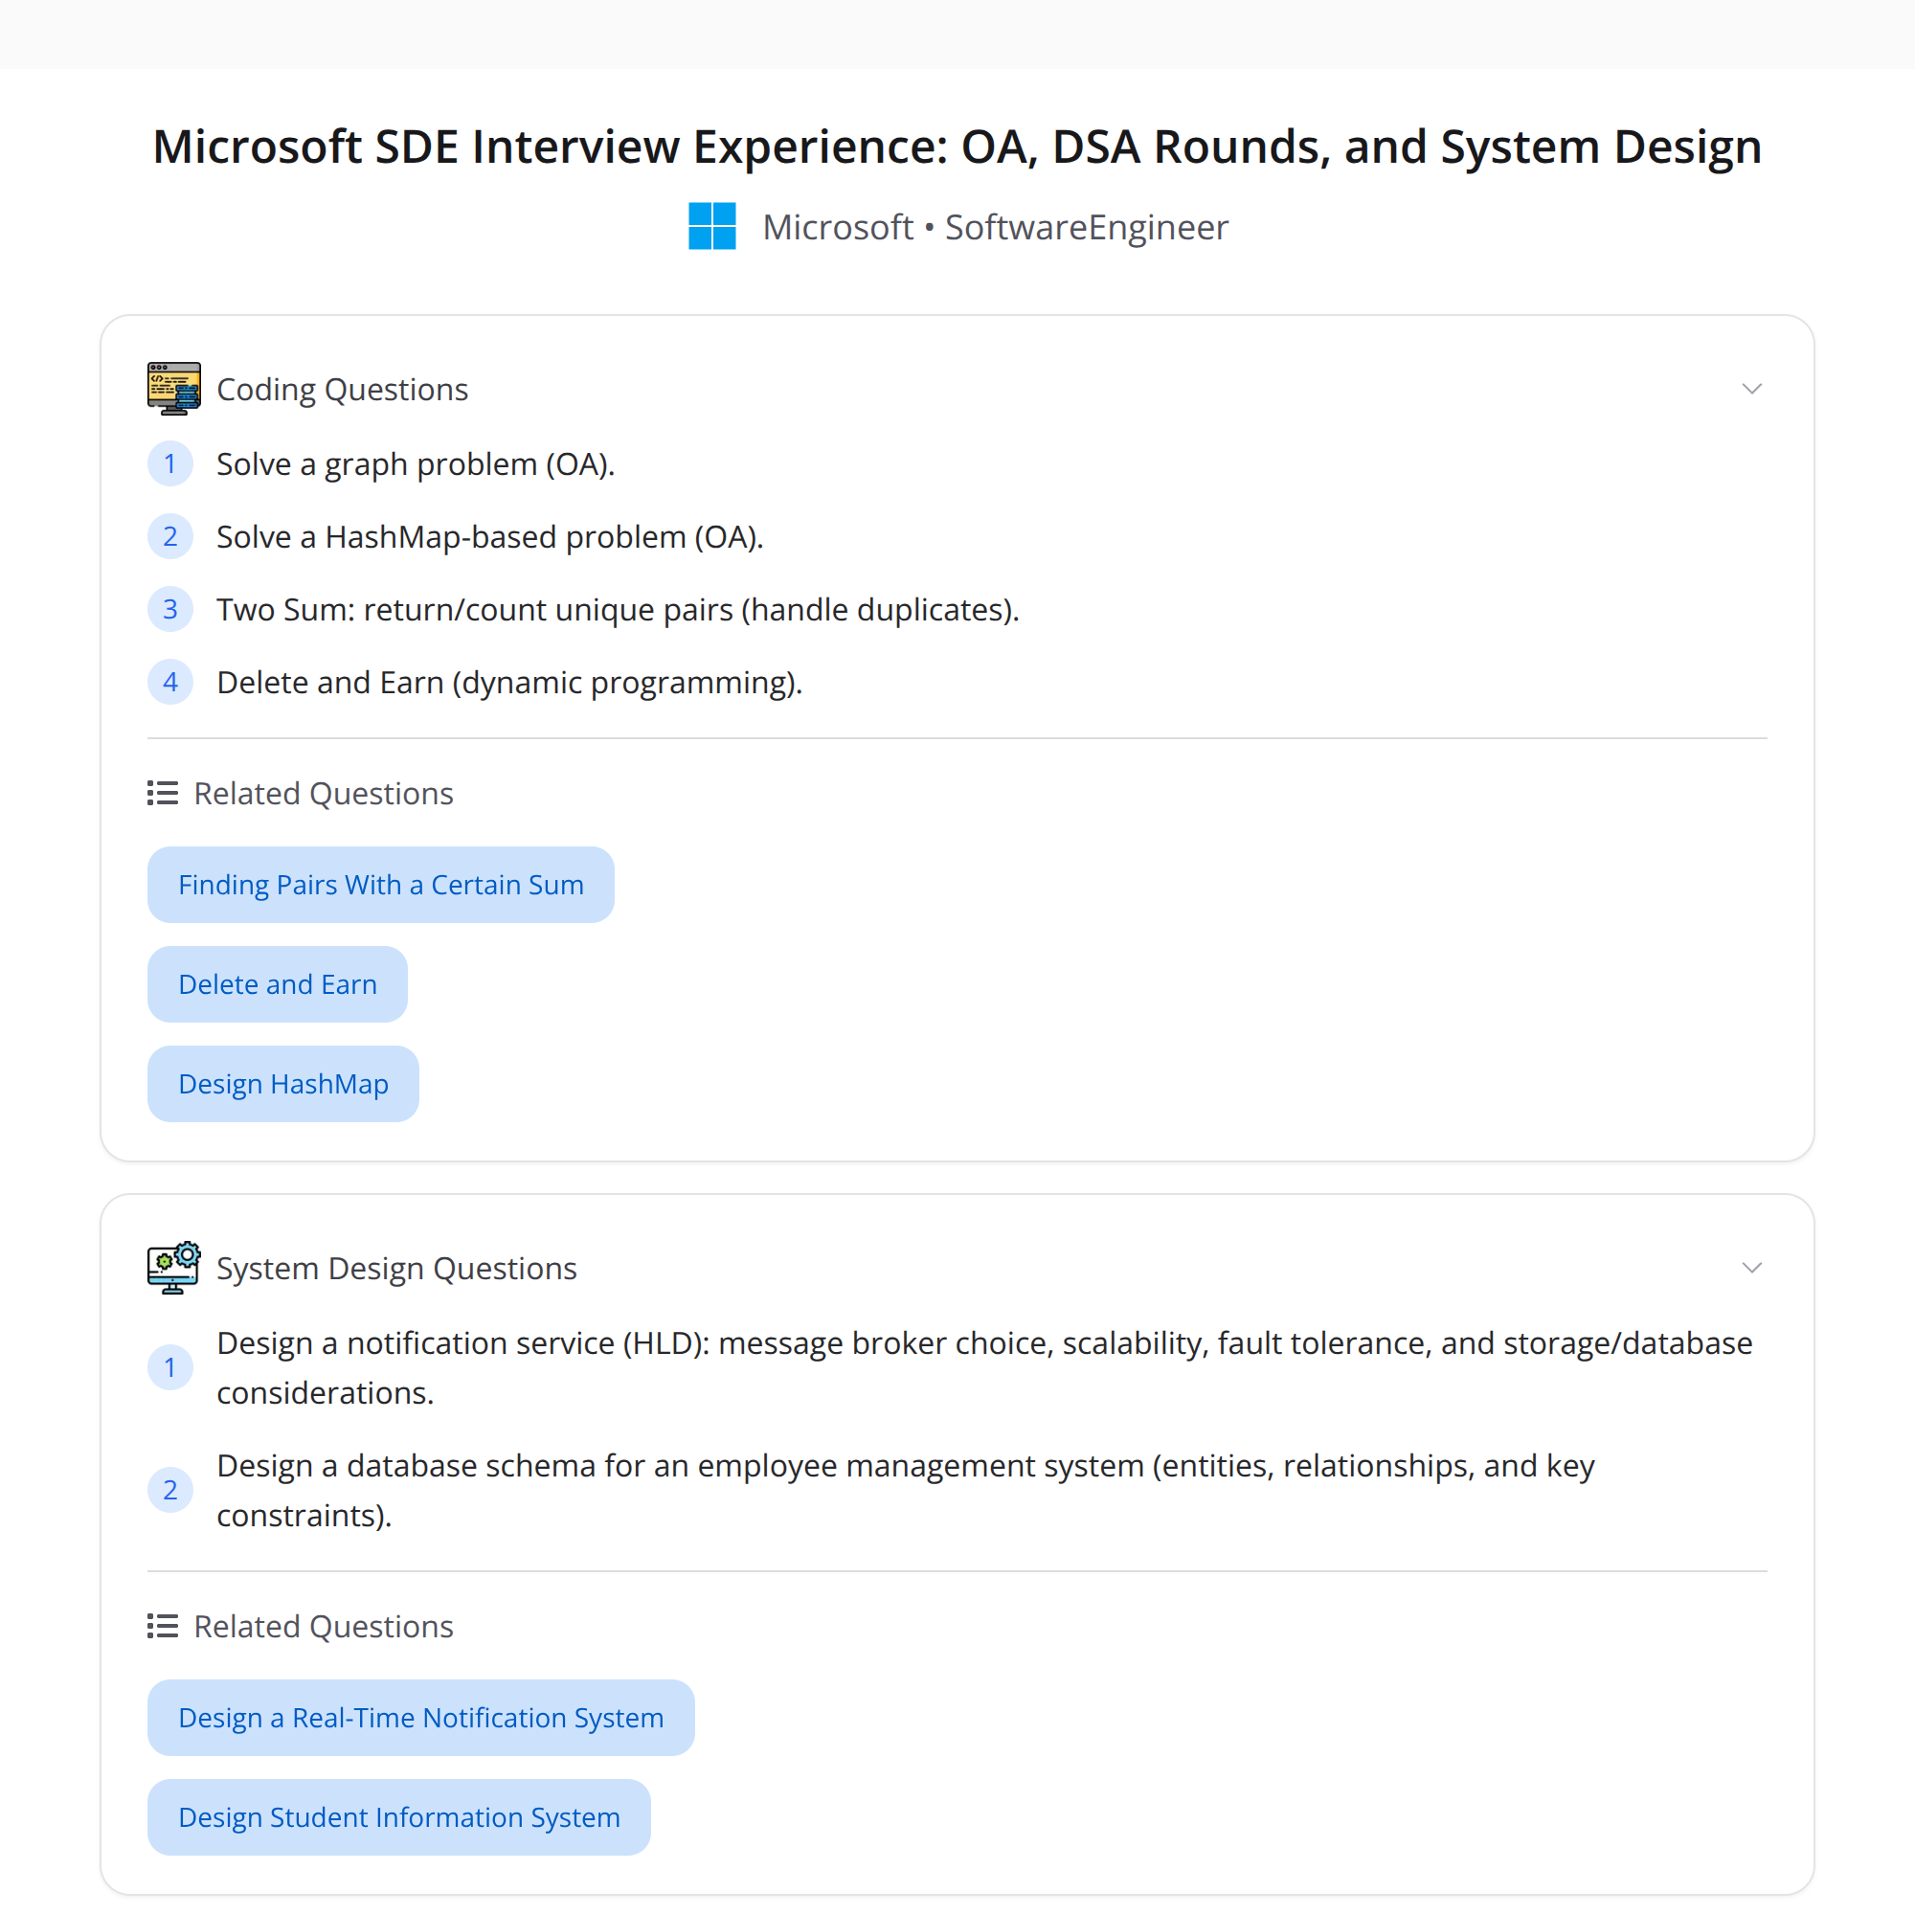
Task: Click the list icon beside Related Questions under Coding
Action: click(163, 793)
